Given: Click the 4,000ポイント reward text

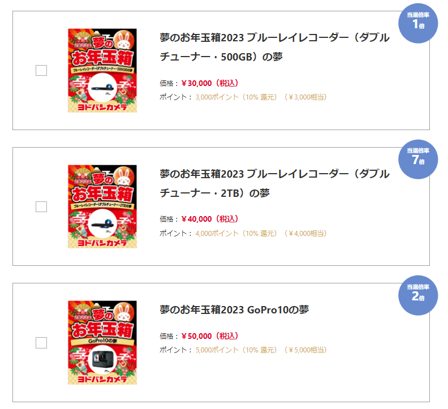Looking at the screenshot, I should [218, 233].
